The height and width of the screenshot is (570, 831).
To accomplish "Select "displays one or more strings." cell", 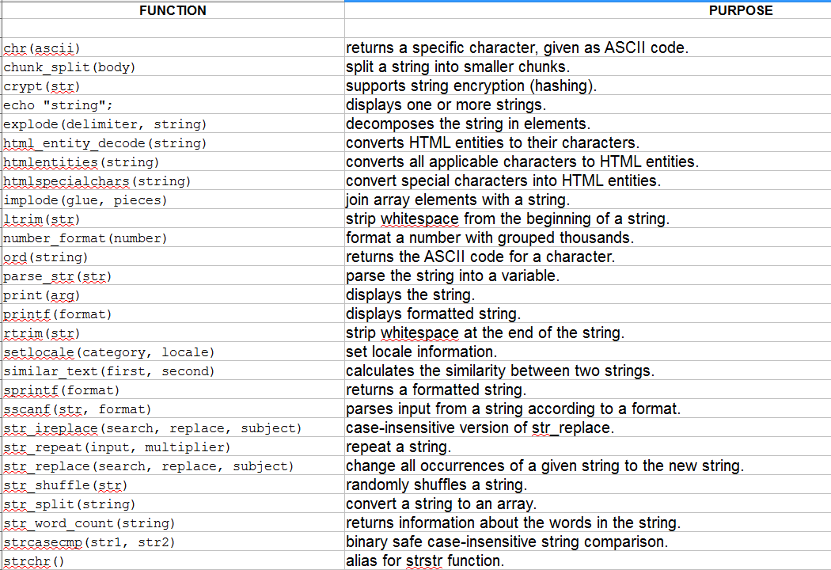I will pyautogui.click(x=446, y=104).
